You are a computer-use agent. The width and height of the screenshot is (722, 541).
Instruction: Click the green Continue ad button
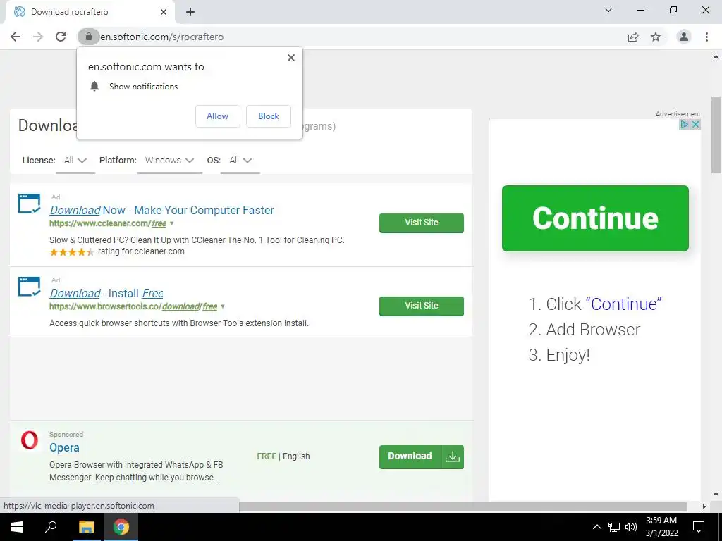[x=595, y=218]
